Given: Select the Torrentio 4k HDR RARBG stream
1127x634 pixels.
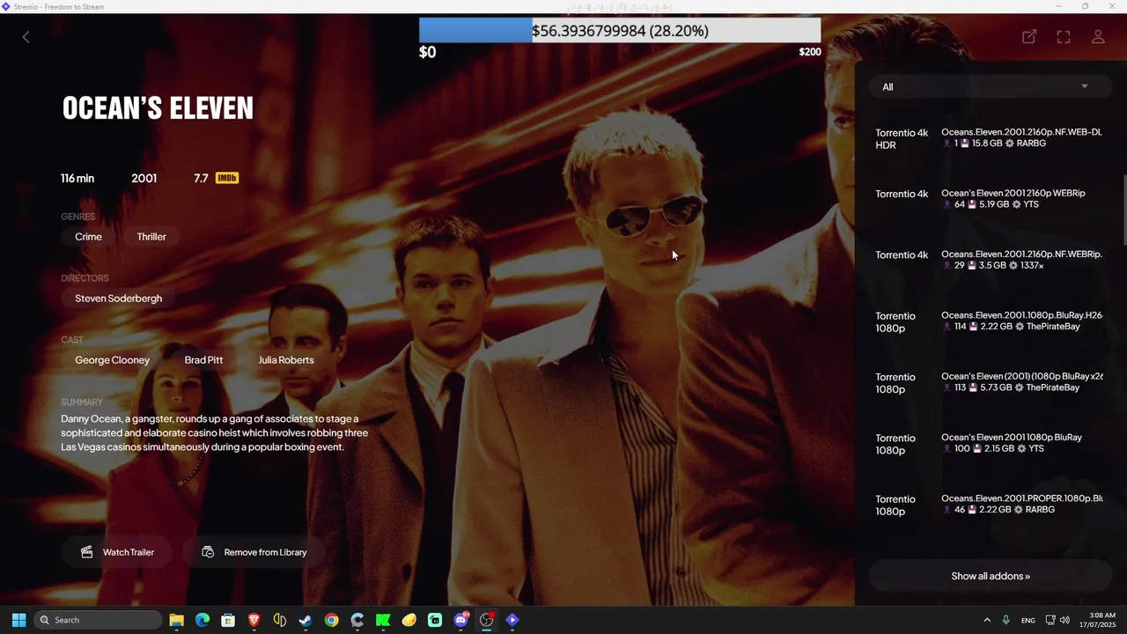Looking at the screenshot, I should pos(991,138).
